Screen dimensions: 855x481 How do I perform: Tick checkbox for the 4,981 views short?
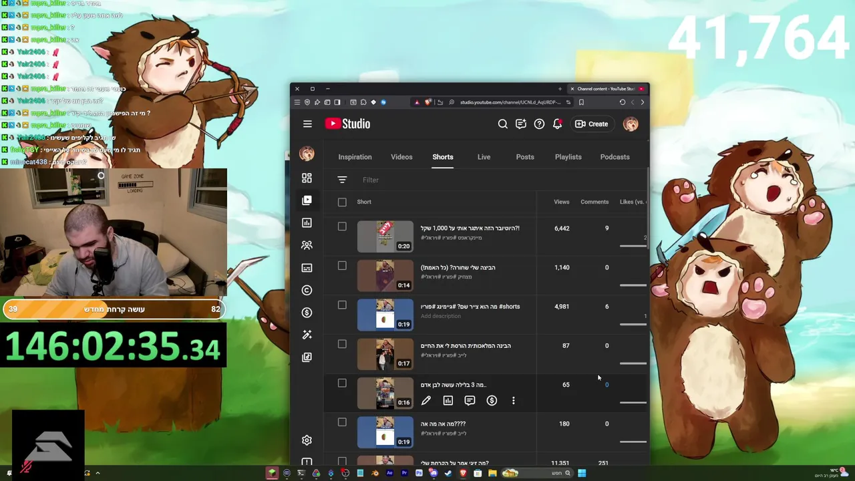(x=342, y=305)
